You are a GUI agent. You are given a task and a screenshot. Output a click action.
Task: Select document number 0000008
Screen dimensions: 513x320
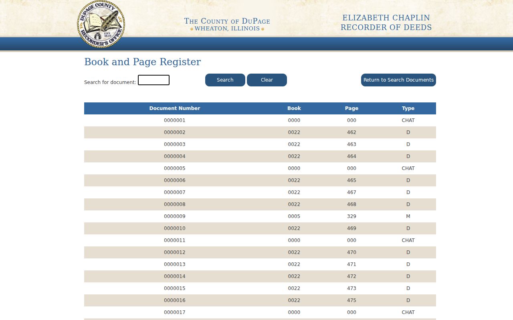(x=175, y=204)
